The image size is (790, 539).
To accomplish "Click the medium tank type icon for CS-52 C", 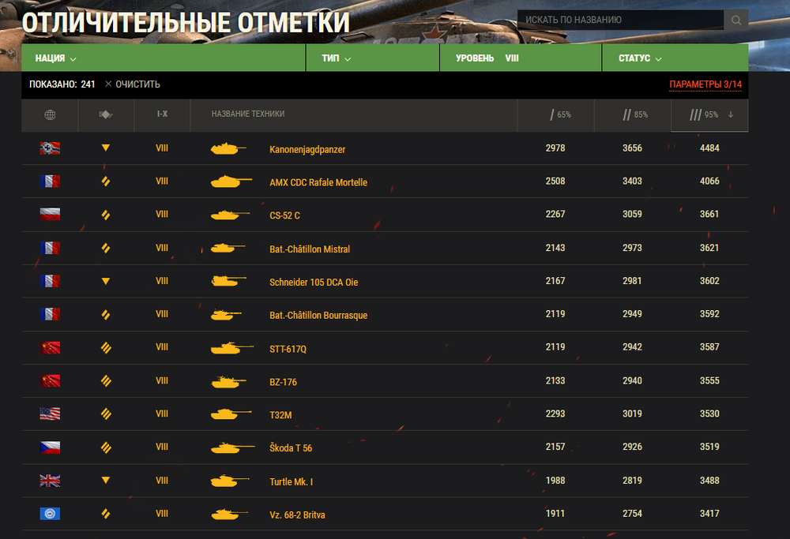I will click(105, 215).
